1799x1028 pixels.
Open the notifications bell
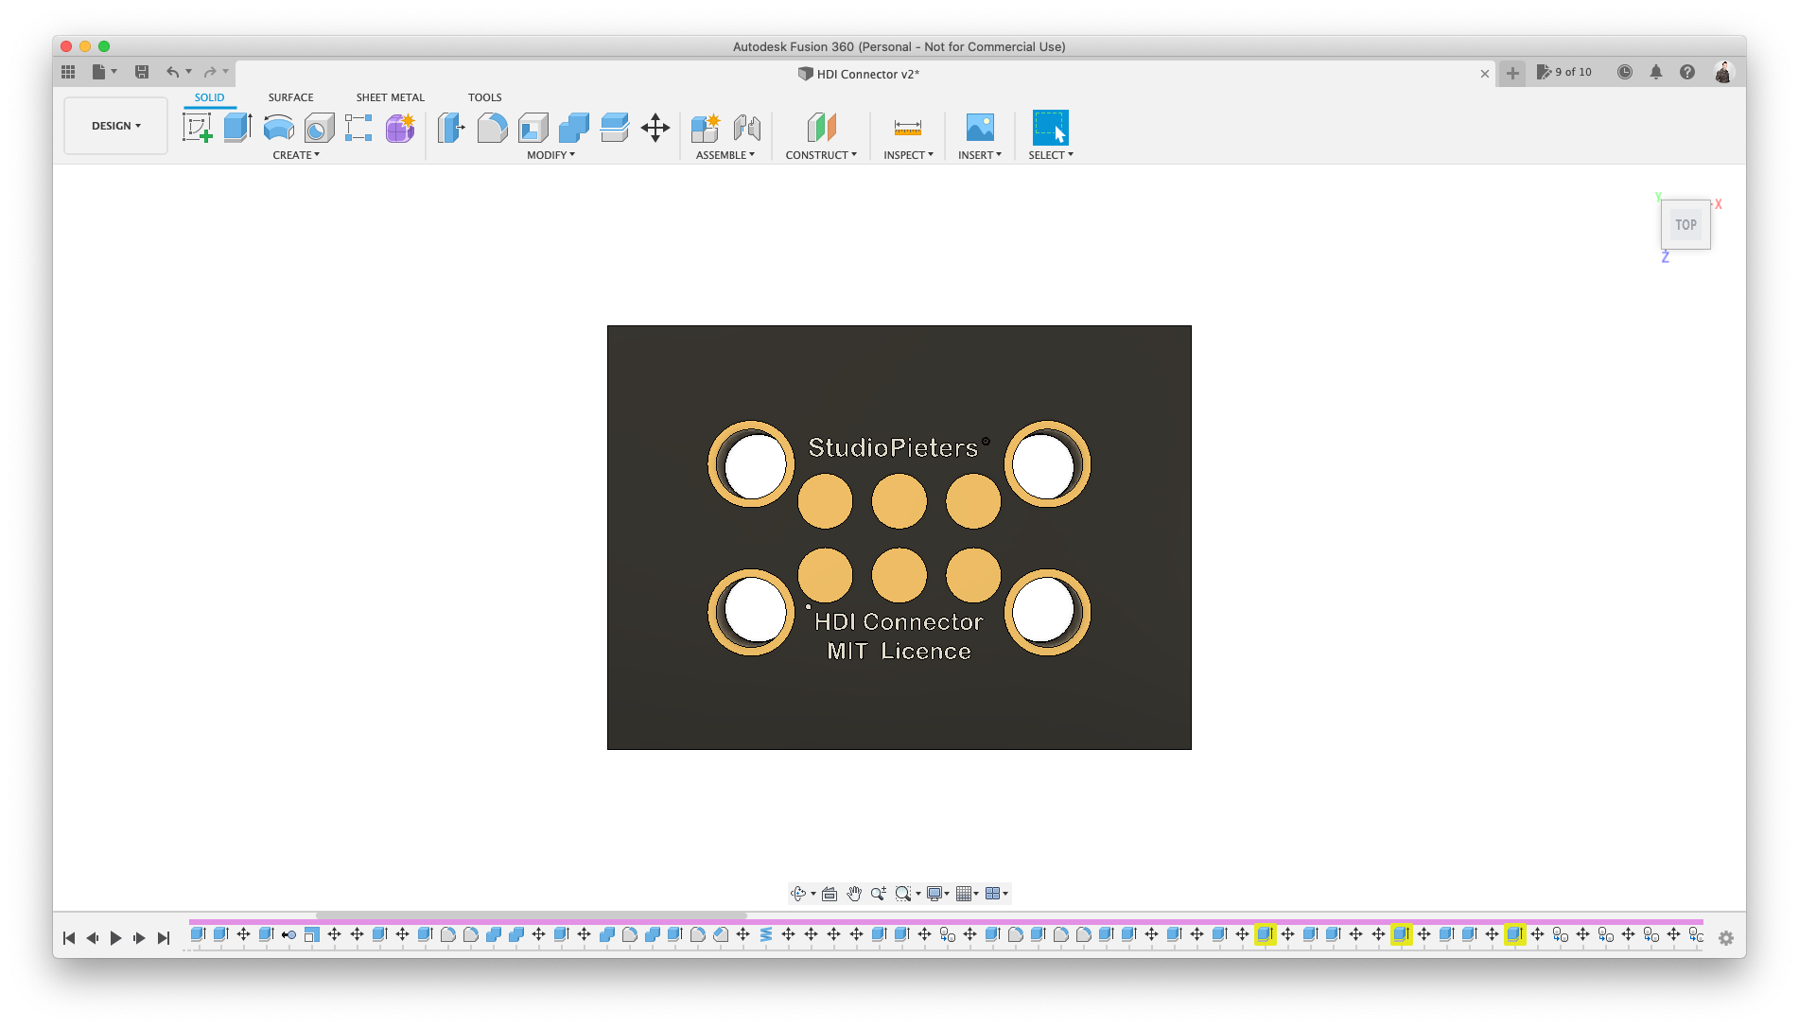click(x=1656, y=72)
